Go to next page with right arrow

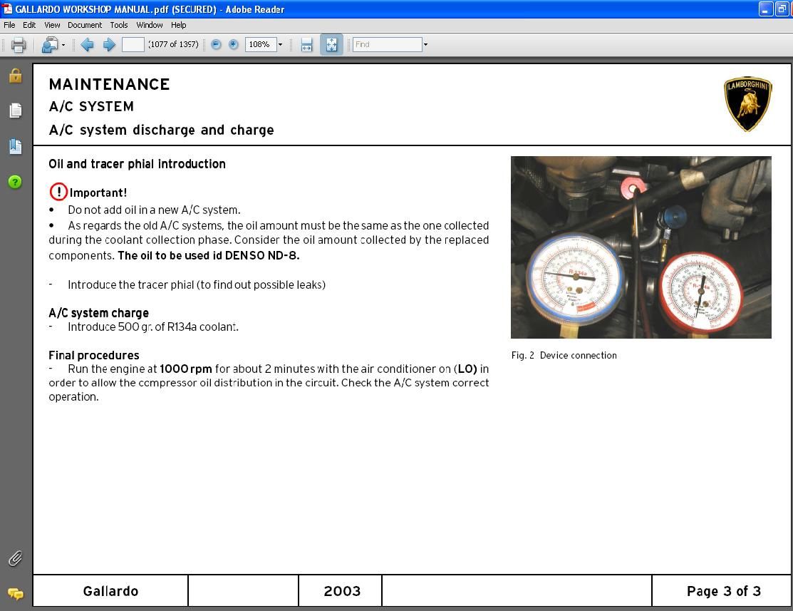coord(109,45)
